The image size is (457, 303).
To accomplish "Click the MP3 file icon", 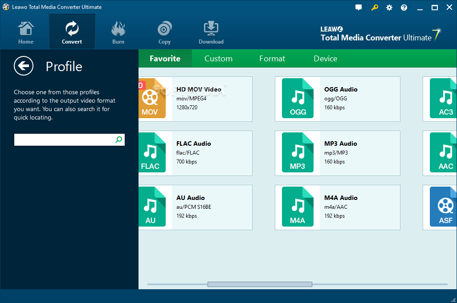I will click(298, 152).
